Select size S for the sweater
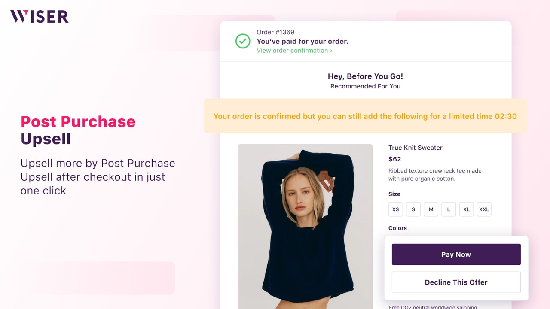Viewport: 550px width, 309px height. point(413,209)
